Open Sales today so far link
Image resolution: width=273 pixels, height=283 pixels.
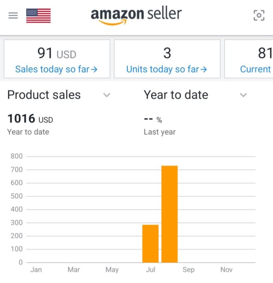[x=56, y=70]
